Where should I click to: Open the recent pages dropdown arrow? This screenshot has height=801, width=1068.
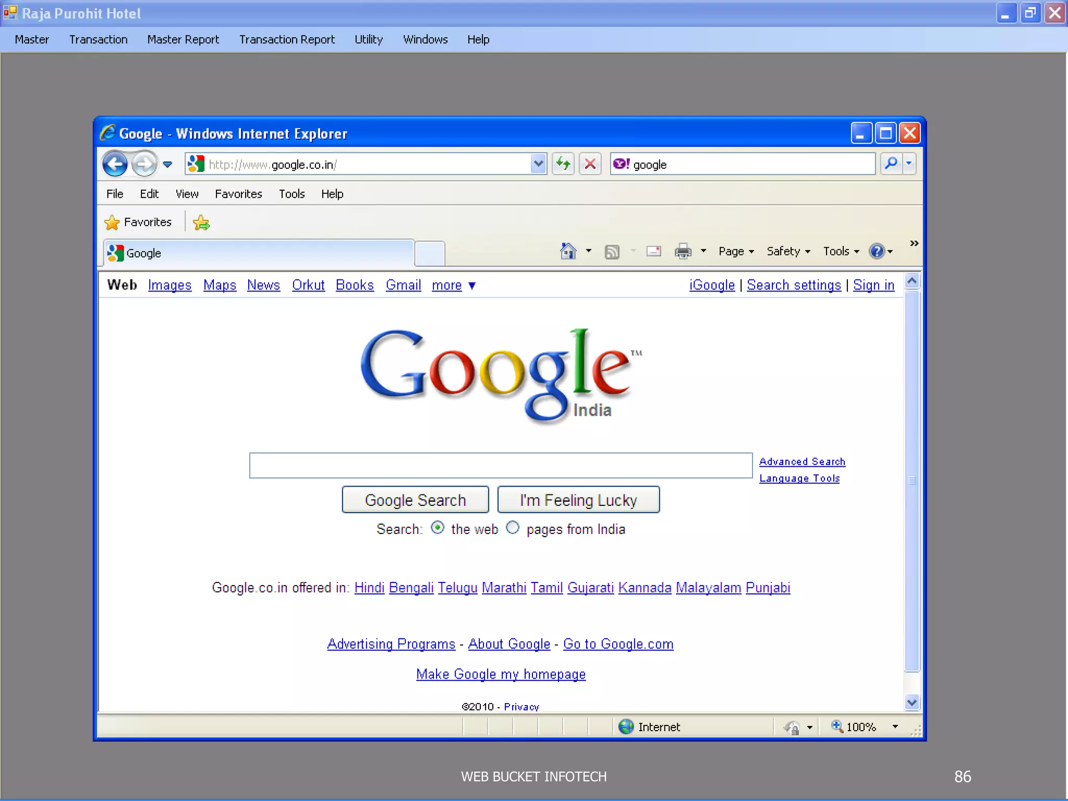click(x=167, y=164)
